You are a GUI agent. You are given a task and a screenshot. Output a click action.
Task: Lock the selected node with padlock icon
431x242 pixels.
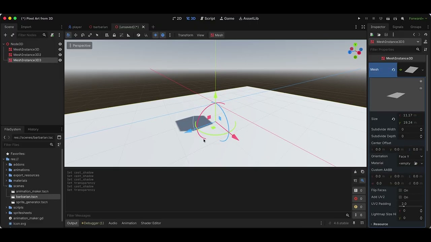click(114, 35)
